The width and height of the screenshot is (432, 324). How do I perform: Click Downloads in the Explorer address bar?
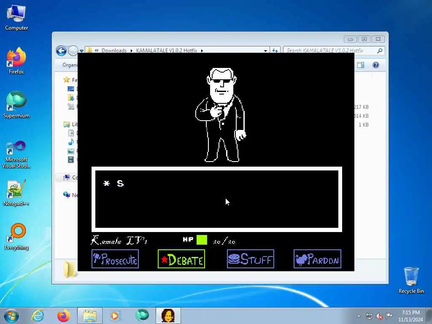point(114,51)
